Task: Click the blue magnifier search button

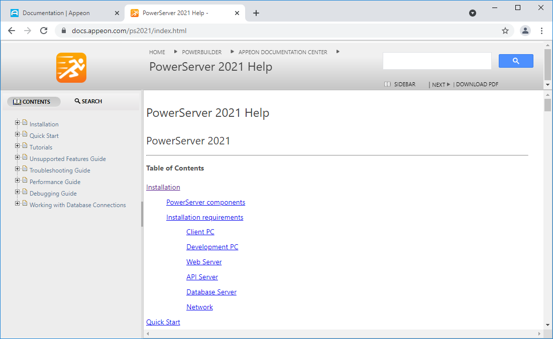Action: (516, 61)
